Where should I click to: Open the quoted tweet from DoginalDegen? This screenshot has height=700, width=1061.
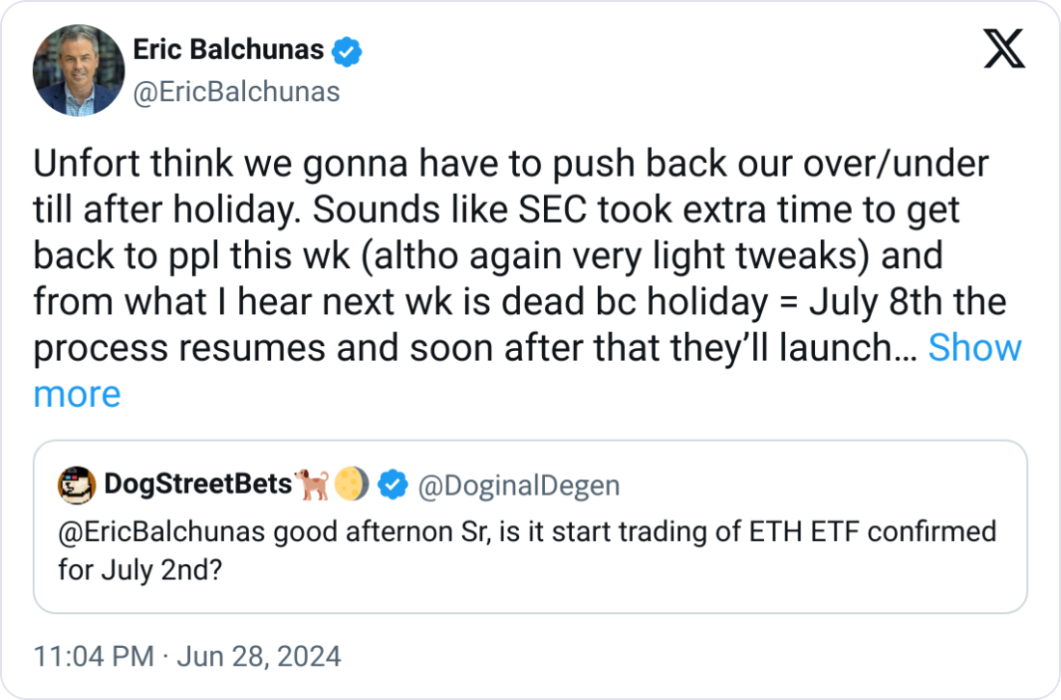530,528
